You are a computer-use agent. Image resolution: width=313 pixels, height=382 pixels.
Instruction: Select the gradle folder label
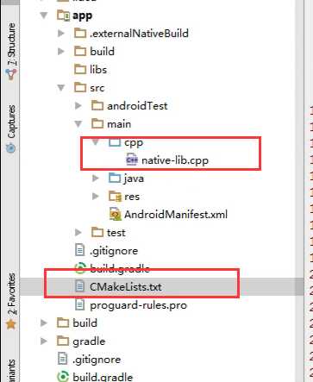click(x=89, y=341)
